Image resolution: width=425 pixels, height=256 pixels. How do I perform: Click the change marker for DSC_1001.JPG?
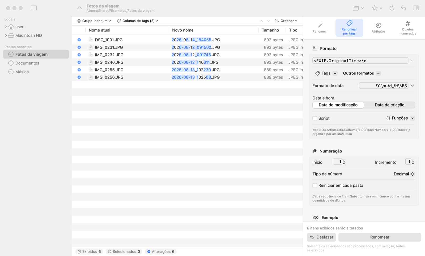79,40
